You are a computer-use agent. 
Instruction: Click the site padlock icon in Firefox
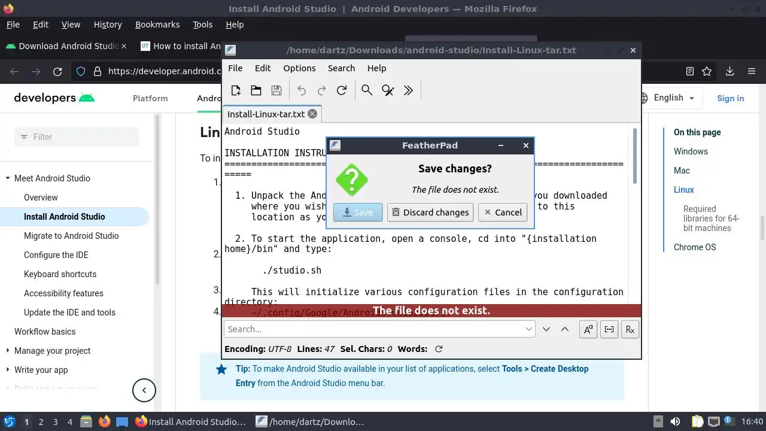click(x=98, y=71)
